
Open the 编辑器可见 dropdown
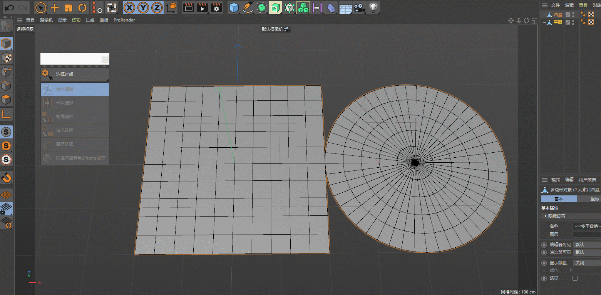pyautogui.click(x=586, y=245)
